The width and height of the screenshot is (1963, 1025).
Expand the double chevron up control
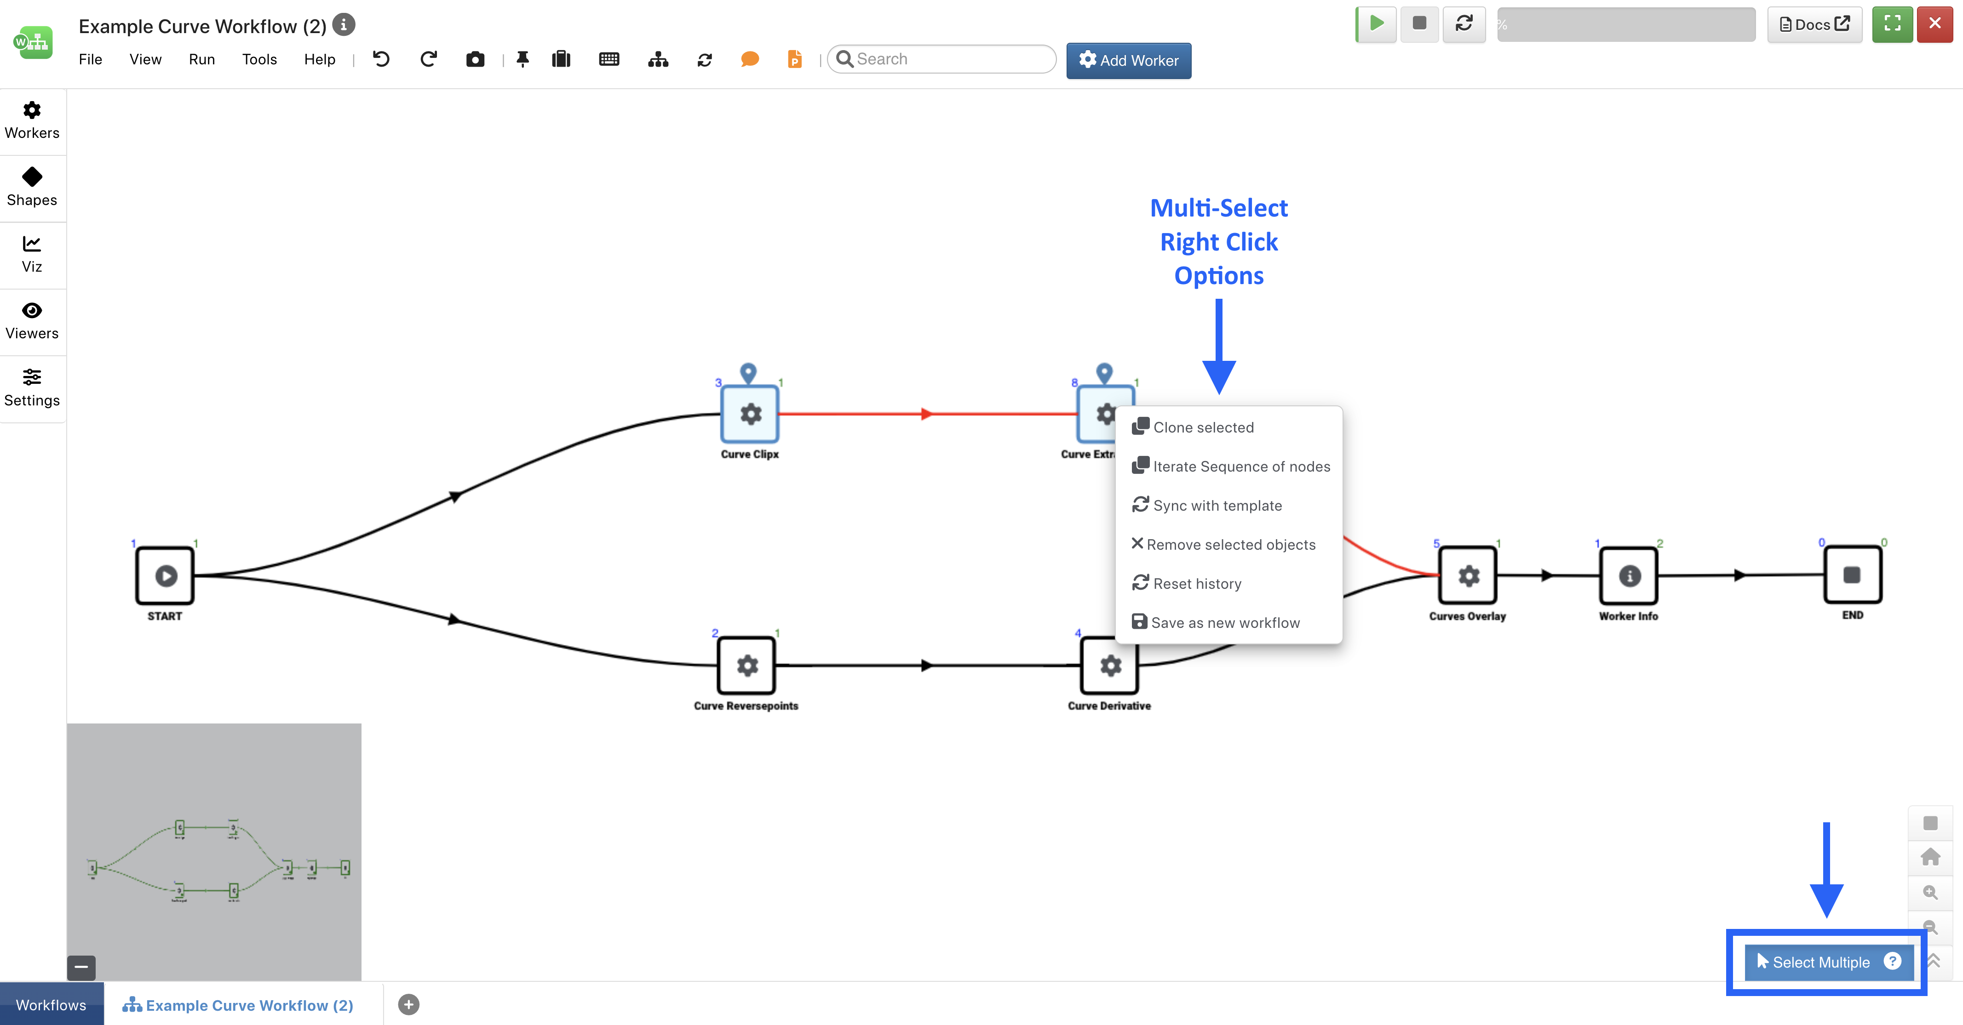pos(1933,961)
